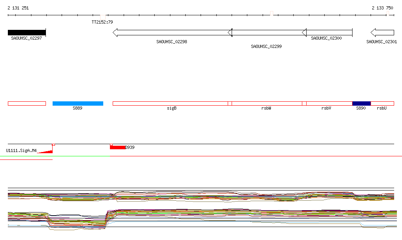Click the end coordinate 2 133 750
402x240 pixels.
[x=382, y=8]
